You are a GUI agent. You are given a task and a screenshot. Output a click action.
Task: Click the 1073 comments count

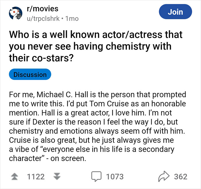[115, 177]
